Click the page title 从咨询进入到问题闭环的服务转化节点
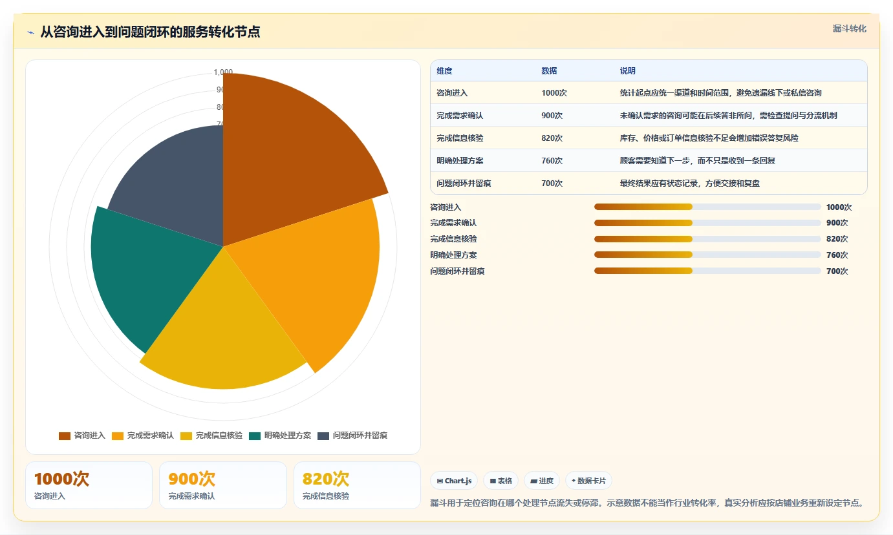Screen dimensions: 893x535 150,32
